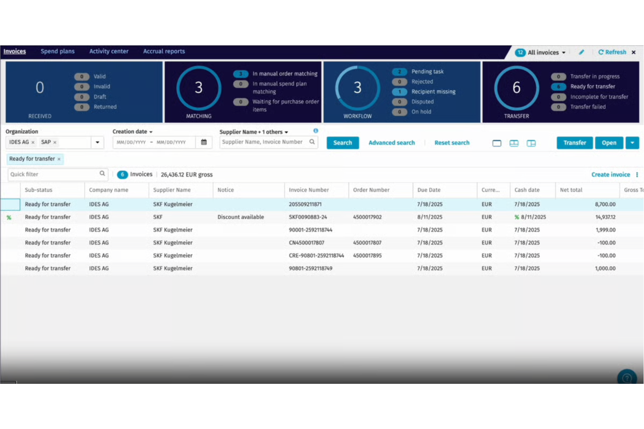Remove Ready for transfer filter chip
The height and width of the screenshot is (429, 644).
click(x=59, y=159)
